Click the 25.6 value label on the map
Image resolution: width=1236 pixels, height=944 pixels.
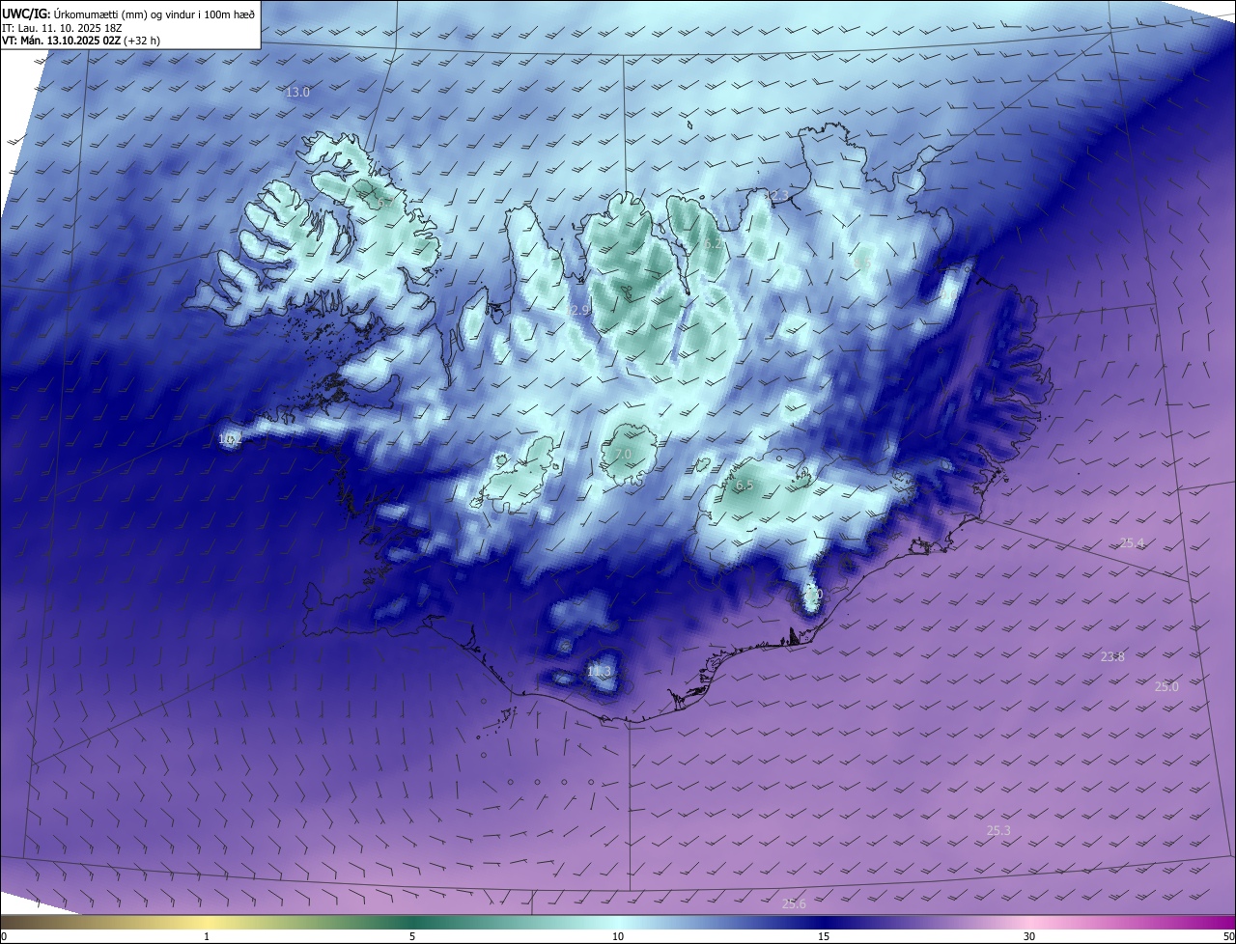(794, 904)
